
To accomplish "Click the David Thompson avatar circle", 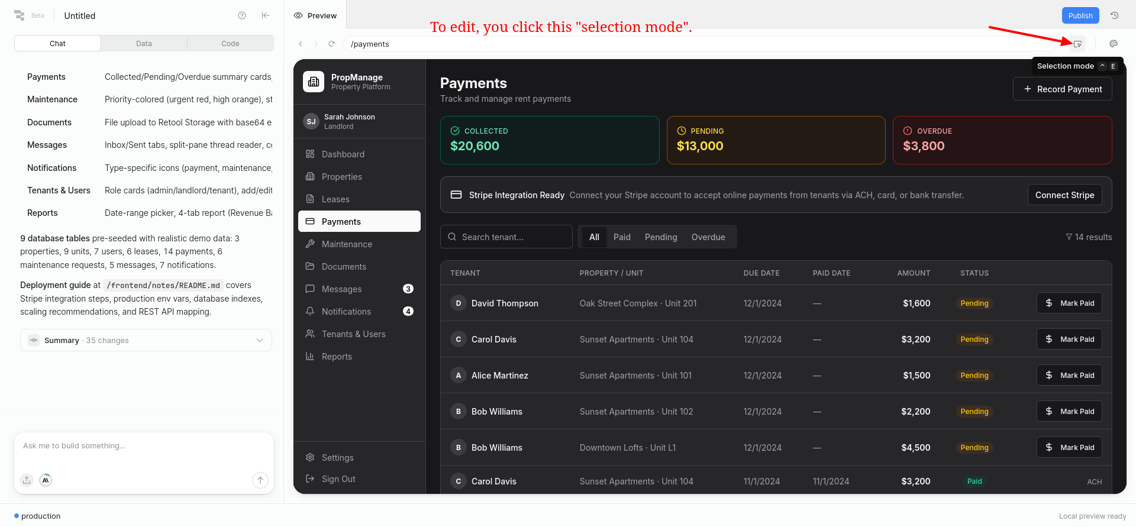I will click(x=459, y=303).
